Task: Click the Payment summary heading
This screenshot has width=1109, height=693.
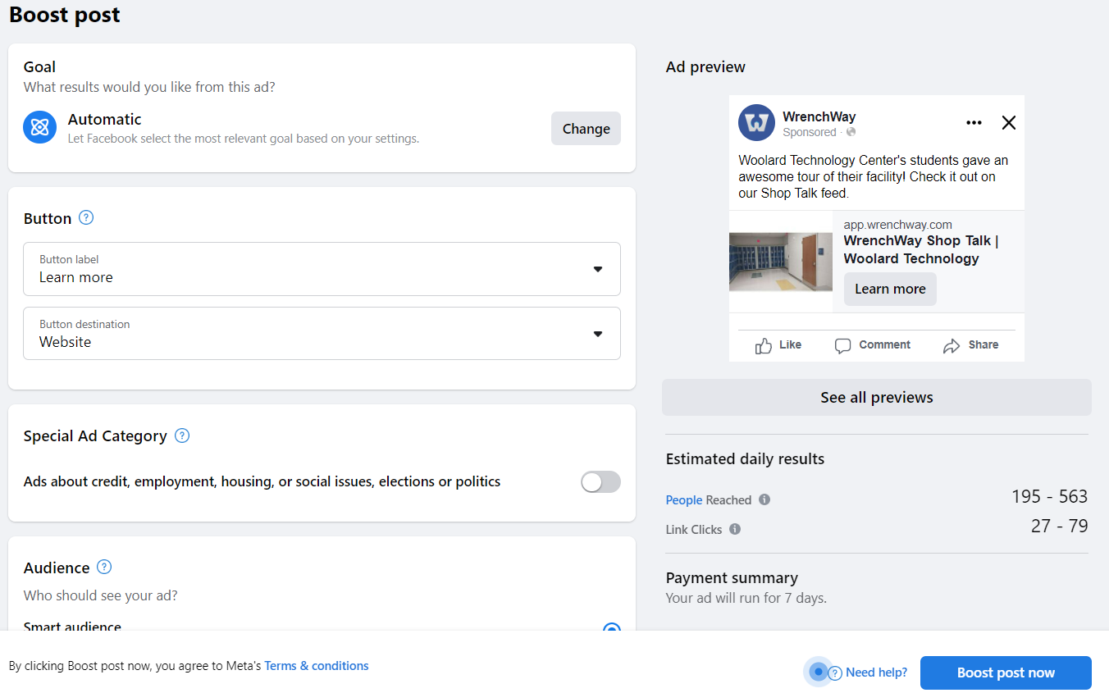Action: [732, 577]
